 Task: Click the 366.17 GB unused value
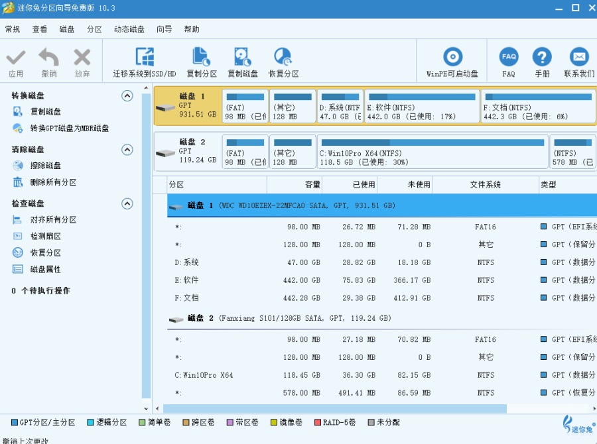(412, 280)
